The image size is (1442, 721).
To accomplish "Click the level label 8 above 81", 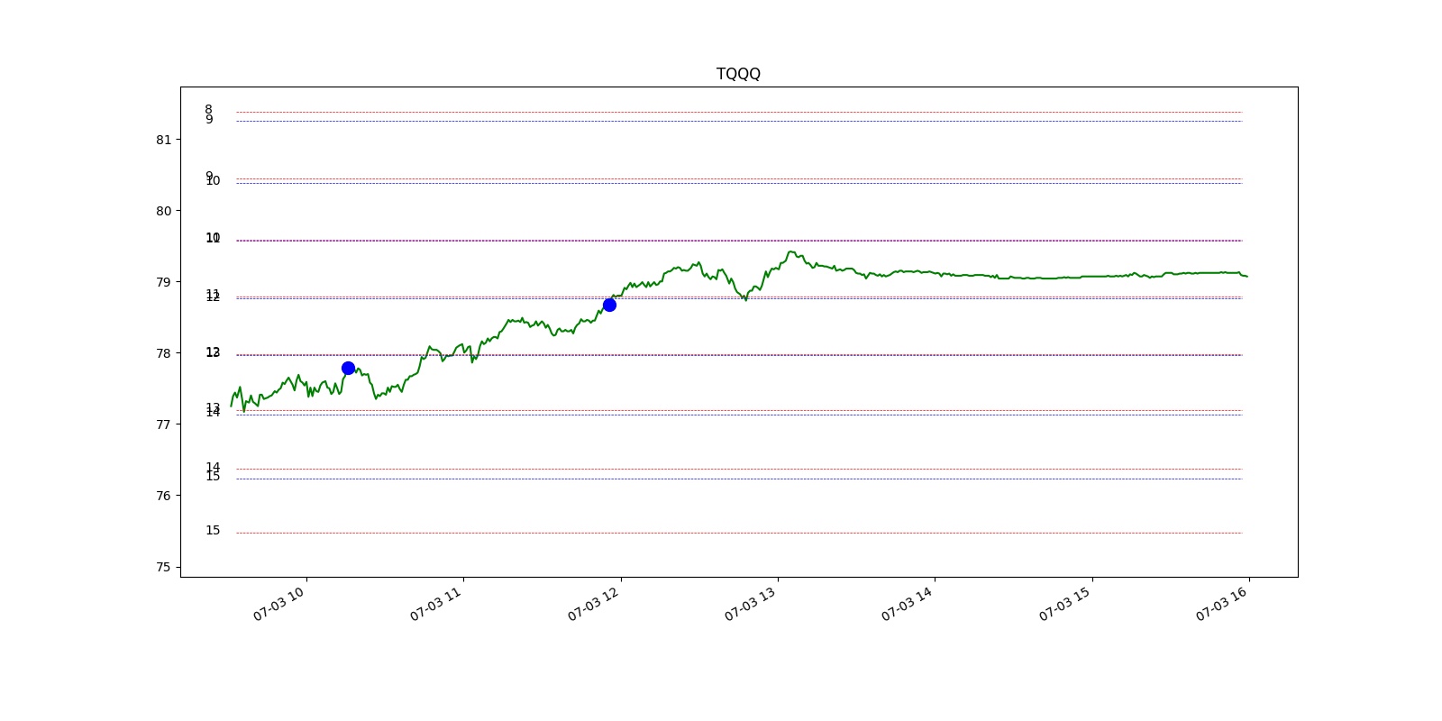I will [x=209, y=109].
